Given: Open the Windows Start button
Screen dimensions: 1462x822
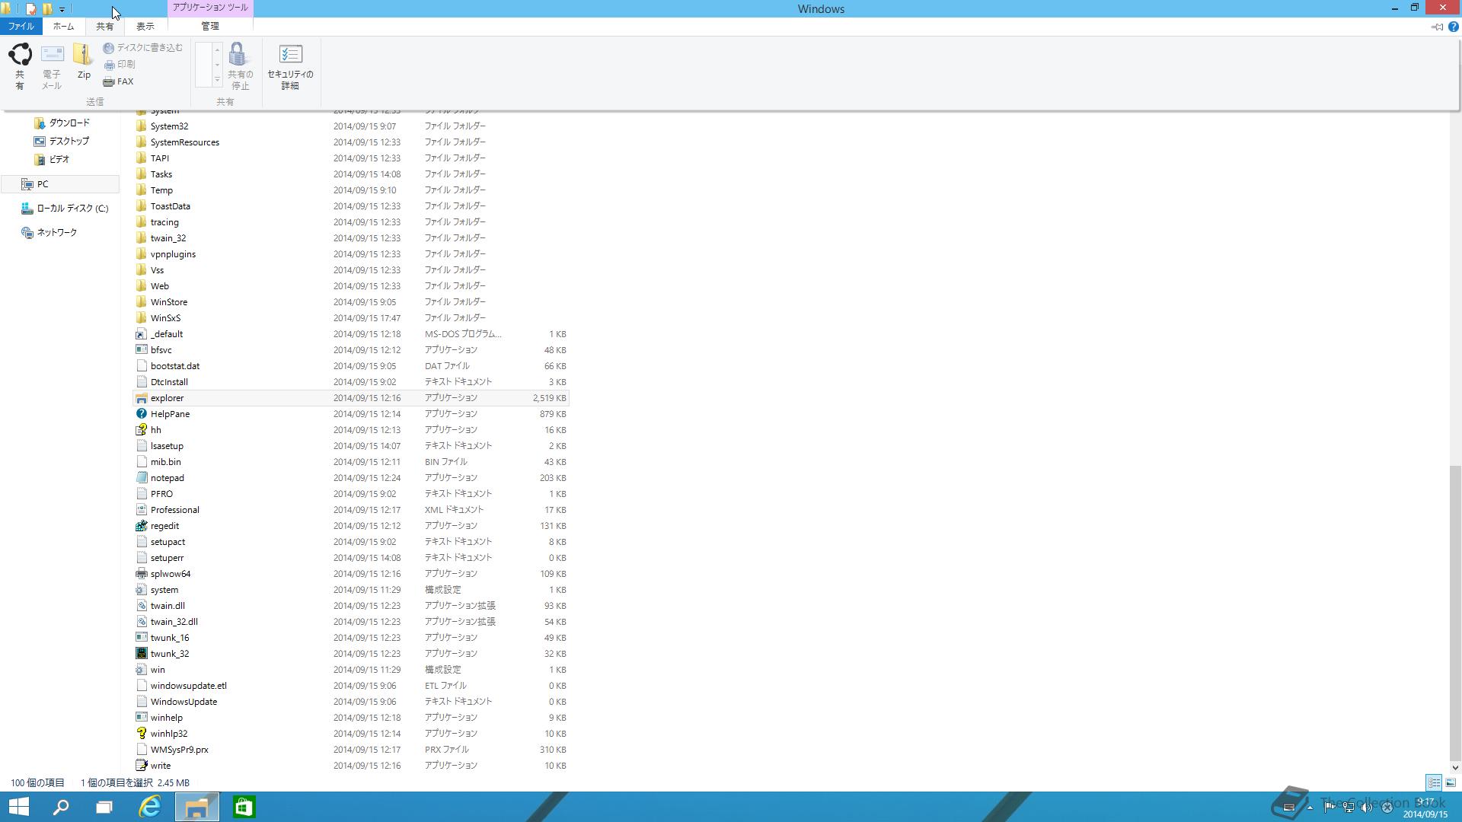Looking at the screenshot, I should [x=19, y=807].
